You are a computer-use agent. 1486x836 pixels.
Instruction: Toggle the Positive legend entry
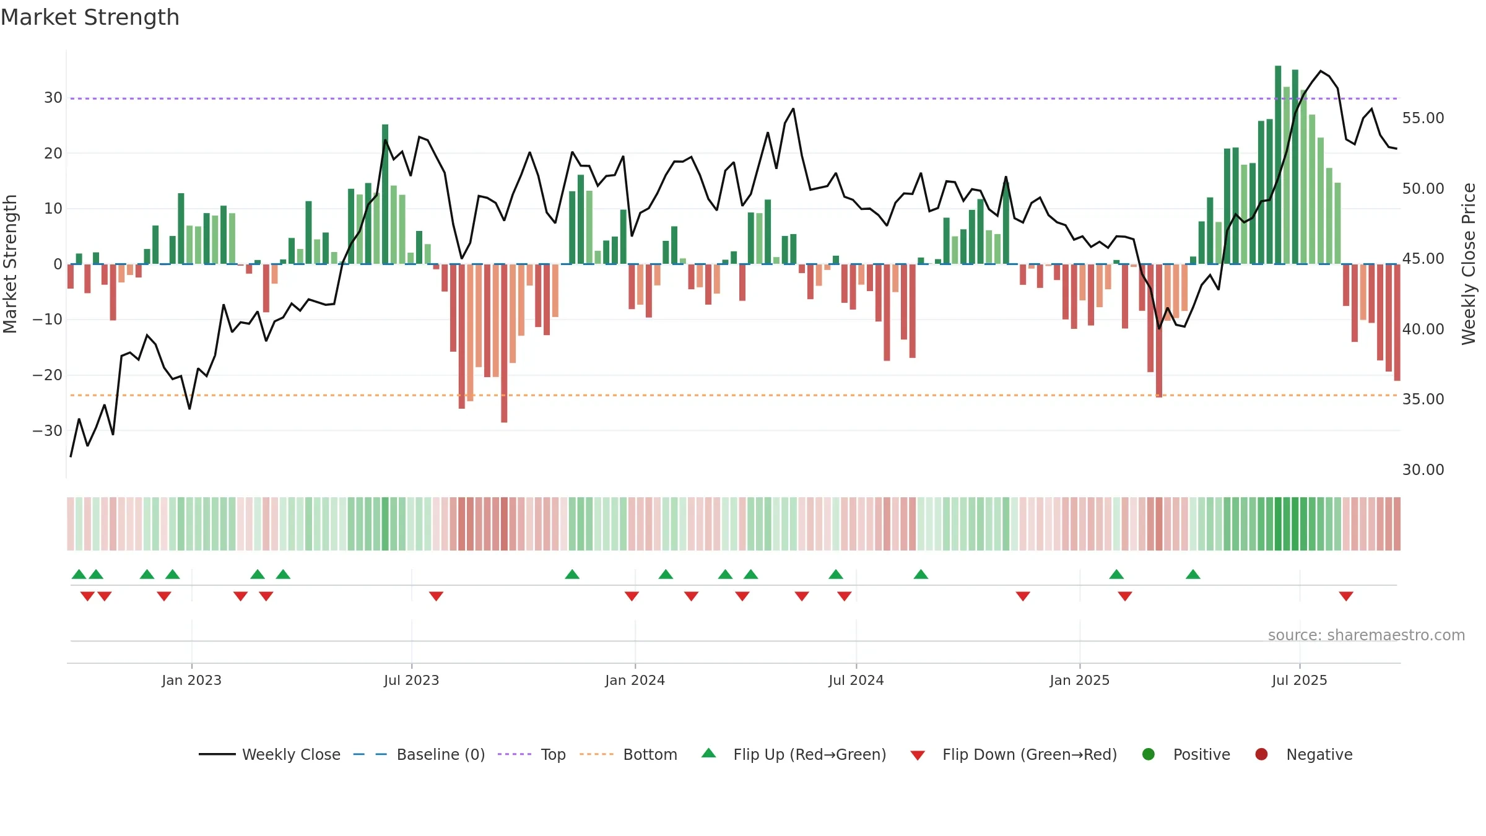[1186, 754]
